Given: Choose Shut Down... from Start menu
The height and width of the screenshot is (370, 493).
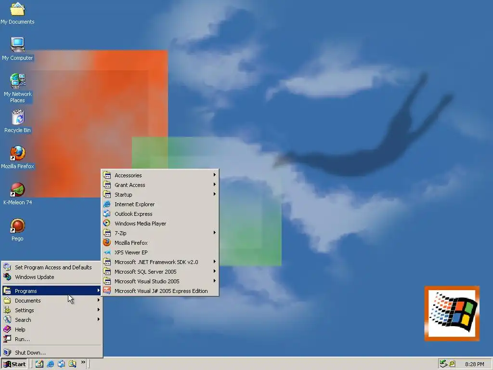Looking at the screenshot, I should 52,352.
